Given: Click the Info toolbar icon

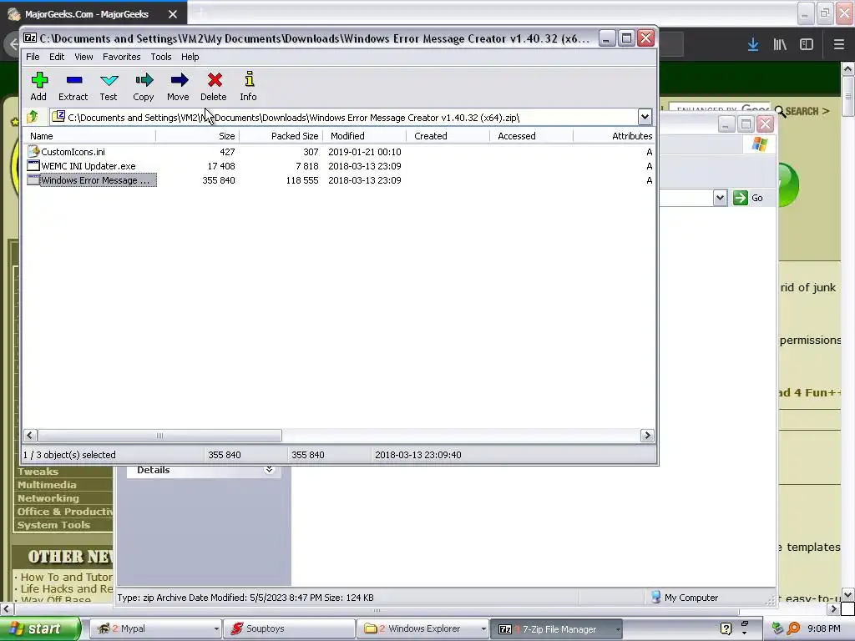Looking at the screenshot, I should coord(249,79).
